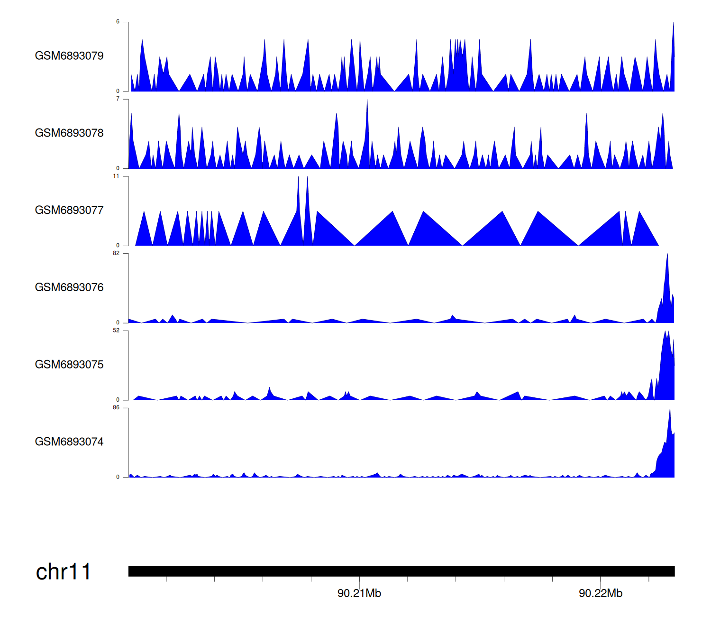Click y-axis maximum 7 on GSM6893078 track

[118, 99]
